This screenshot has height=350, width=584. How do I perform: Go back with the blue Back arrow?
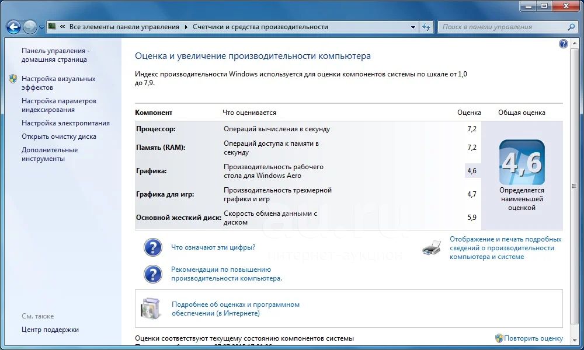(x=14, y=27)
